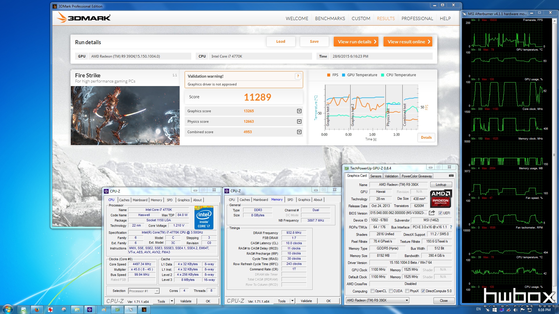Open the 3DMark taskbar icon
Viewport: 559px width, 314px height.
144,310
